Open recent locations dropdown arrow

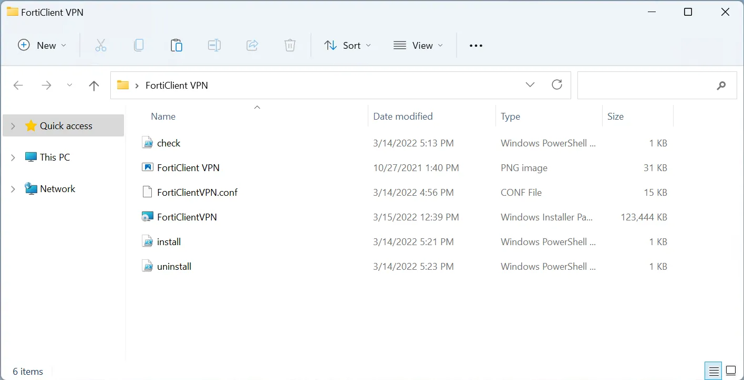(x=69, y=85)
